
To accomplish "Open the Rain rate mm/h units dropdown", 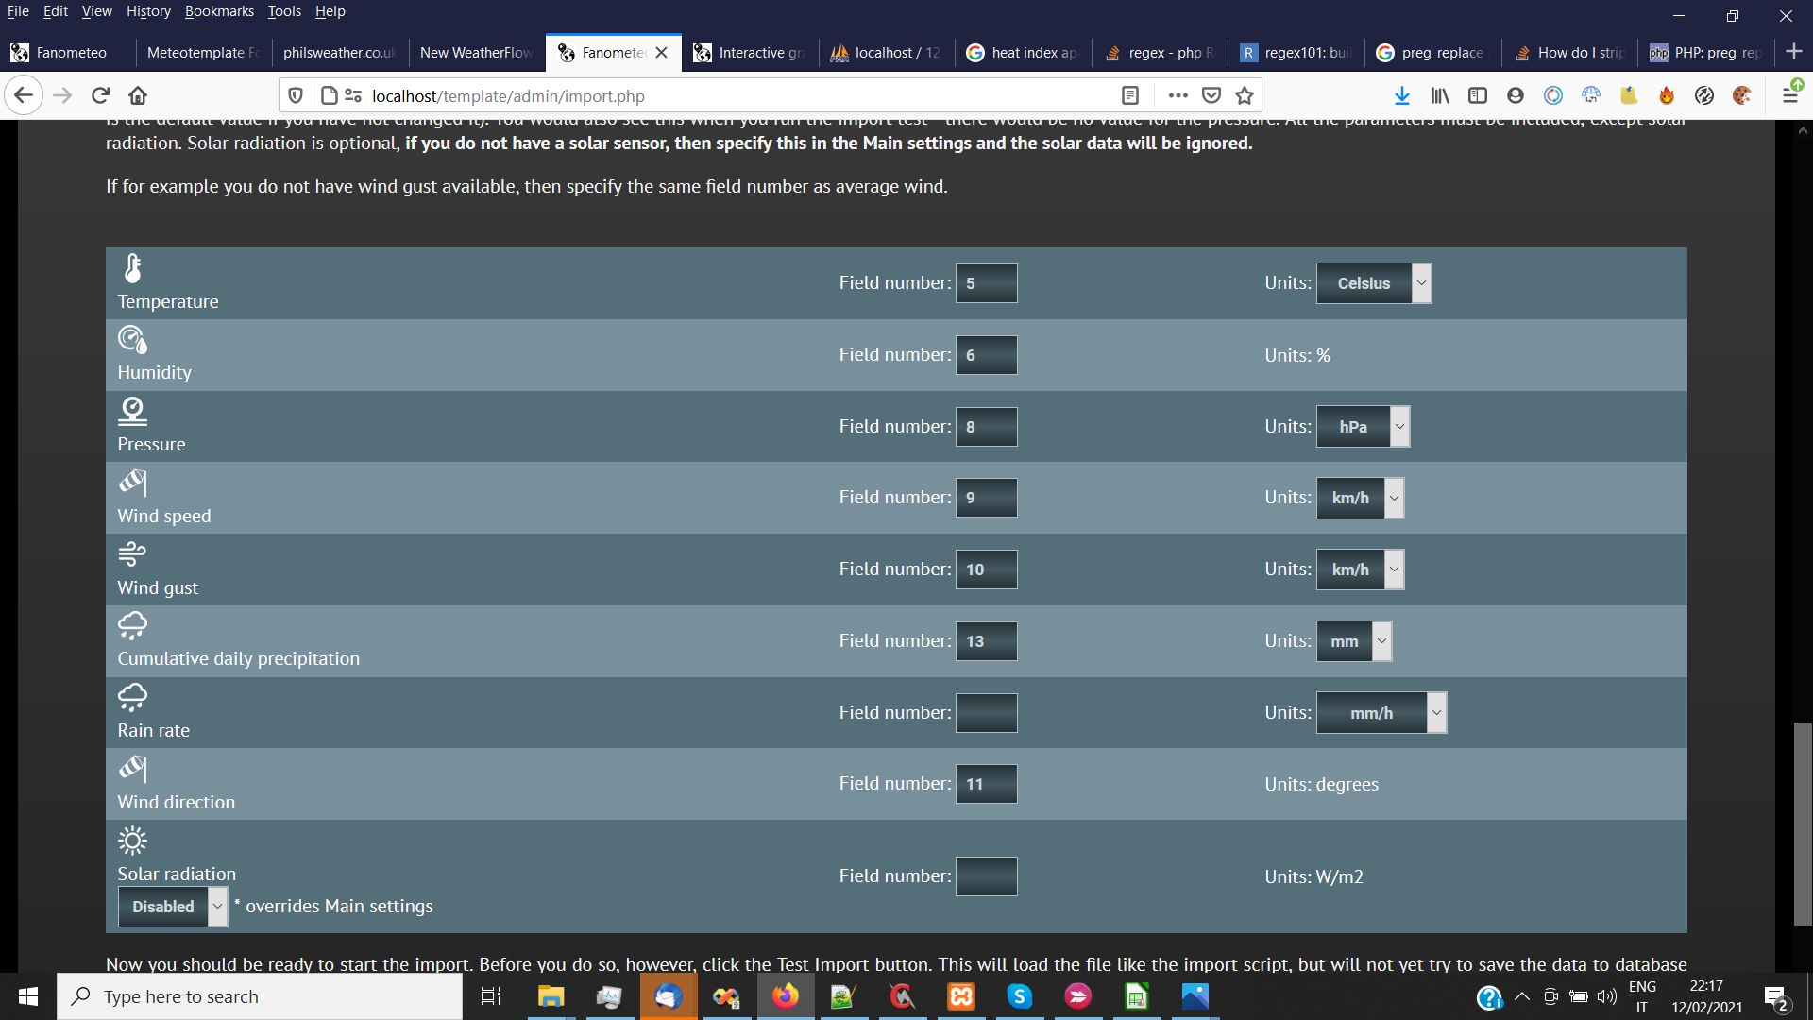I will click(1381, 713).
